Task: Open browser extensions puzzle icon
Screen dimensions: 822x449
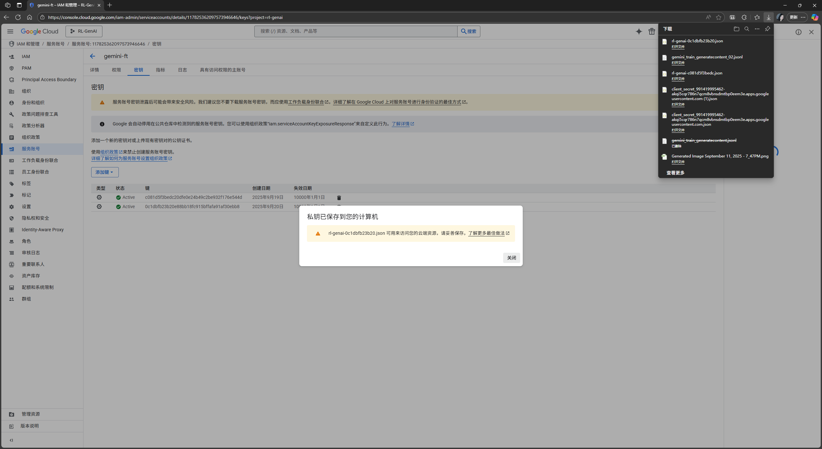Action: (x=744, y=17)
